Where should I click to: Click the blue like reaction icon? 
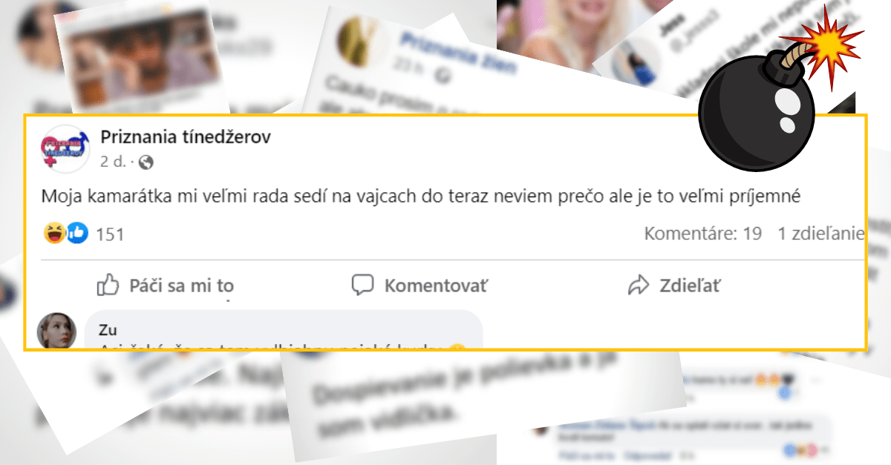point(77,234)
